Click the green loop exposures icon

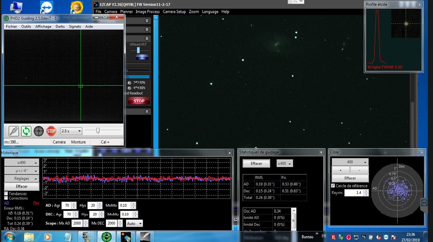26,131
